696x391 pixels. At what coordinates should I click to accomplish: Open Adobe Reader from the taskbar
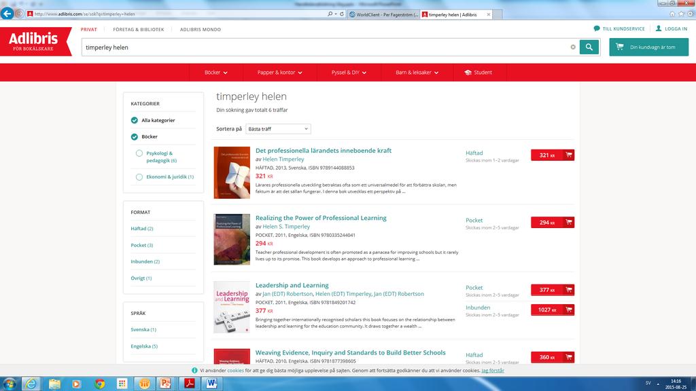click(189, 384)
